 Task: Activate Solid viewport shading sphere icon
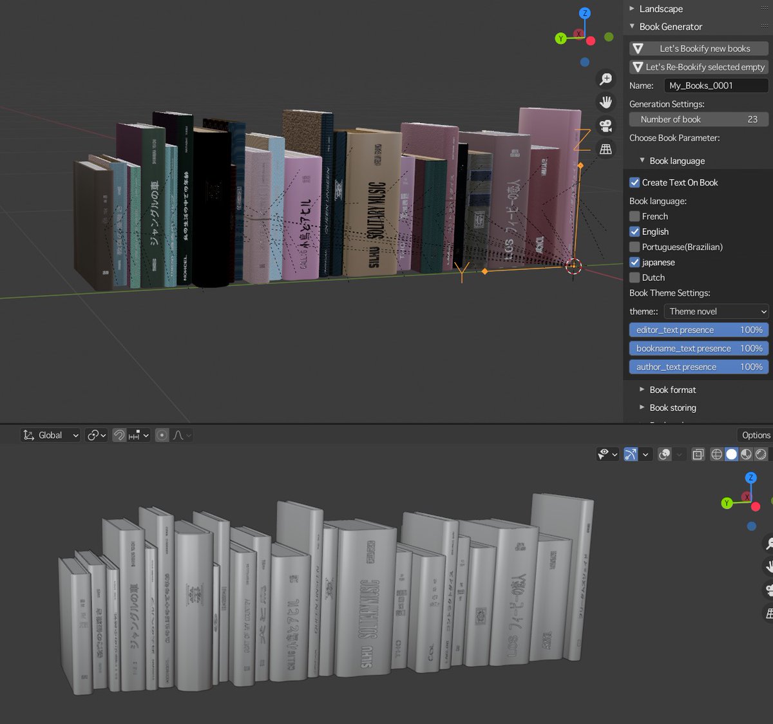[731, 454]
